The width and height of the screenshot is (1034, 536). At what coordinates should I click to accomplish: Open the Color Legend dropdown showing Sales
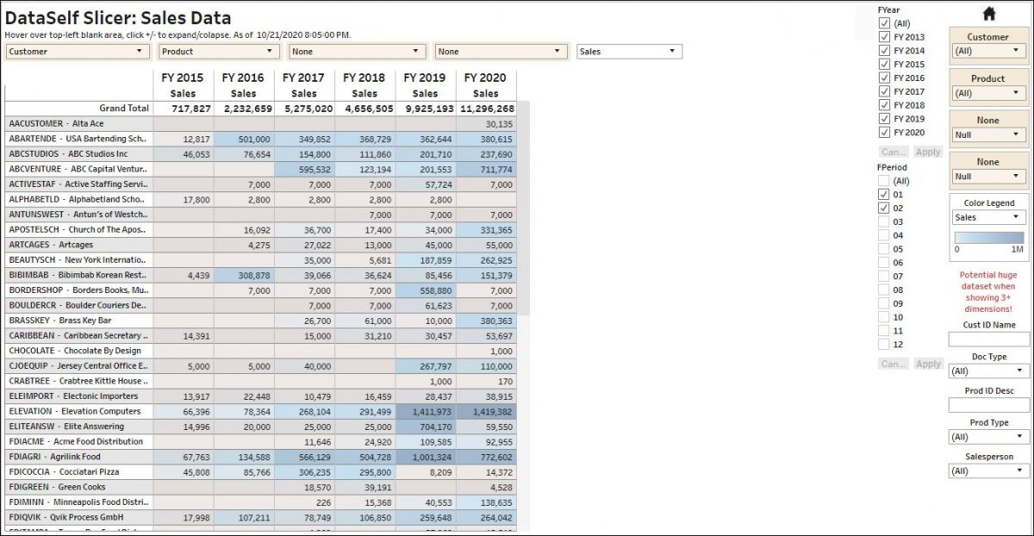click(987, 216)
